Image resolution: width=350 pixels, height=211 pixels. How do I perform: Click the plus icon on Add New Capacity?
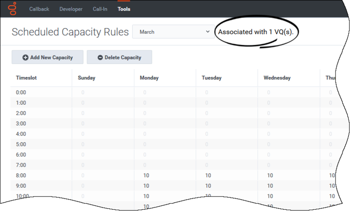click(25, 57)
